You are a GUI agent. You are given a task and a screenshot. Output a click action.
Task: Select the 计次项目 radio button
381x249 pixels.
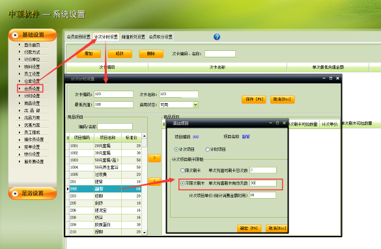pos(176,149)
